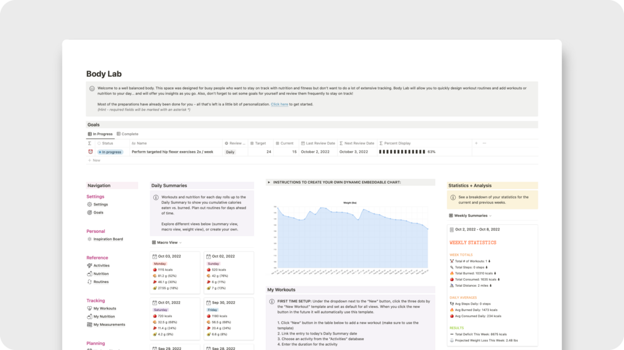Follow the 'Click here' get started link

point(279,104)
